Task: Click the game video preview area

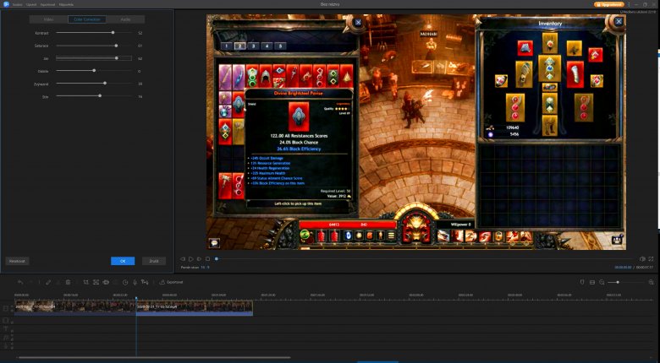Action: (x=415, y=133)
